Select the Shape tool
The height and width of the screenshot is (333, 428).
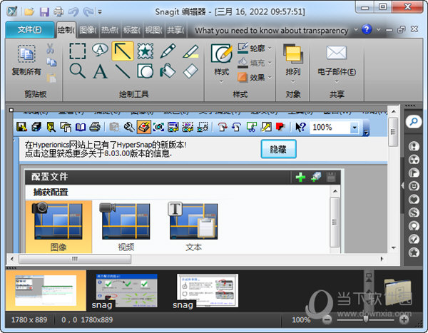pos(146,71)
